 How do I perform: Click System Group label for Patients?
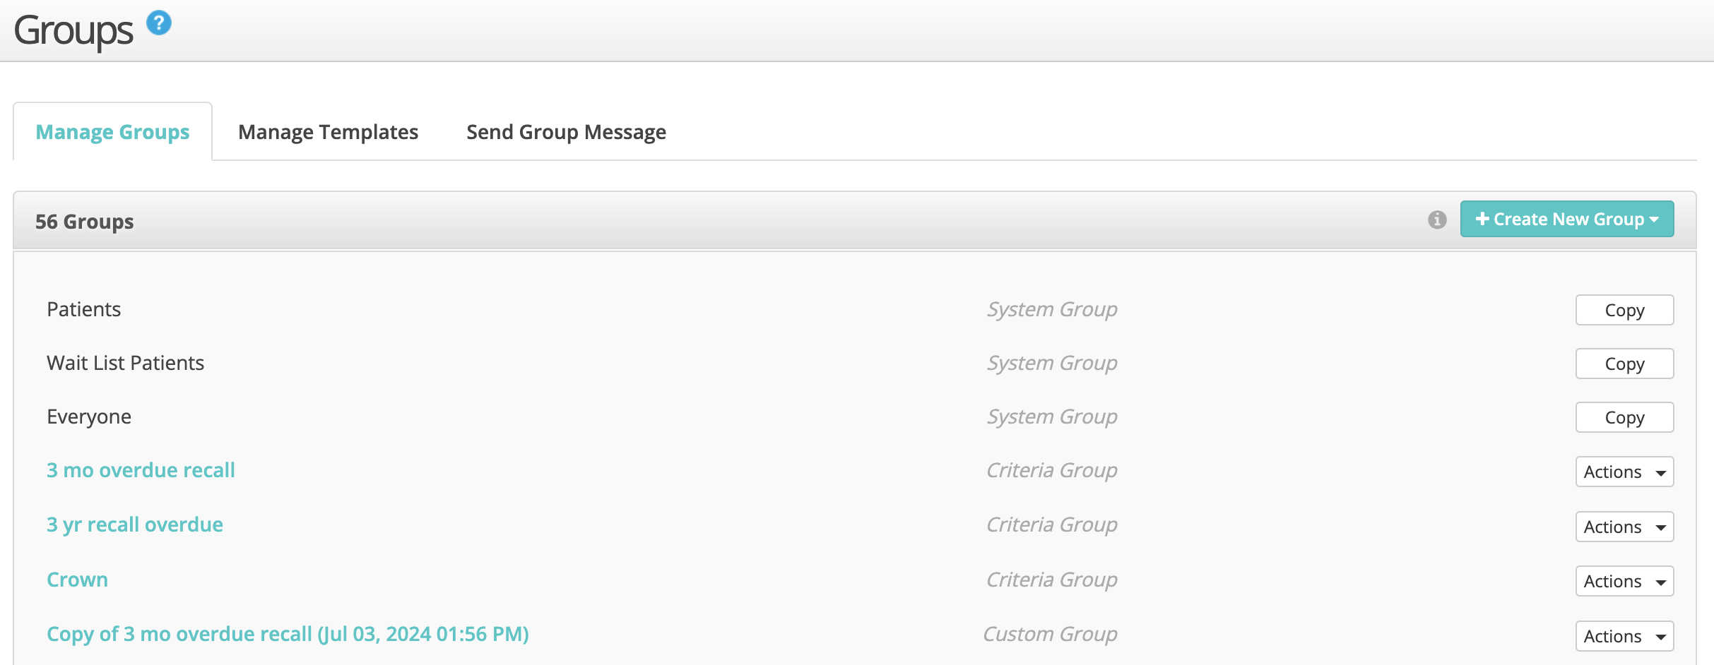[x=1052, y=309]
